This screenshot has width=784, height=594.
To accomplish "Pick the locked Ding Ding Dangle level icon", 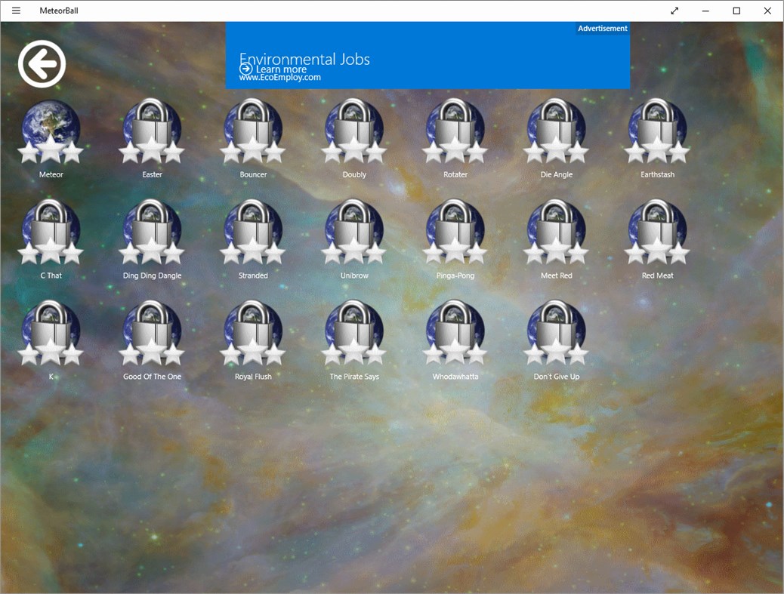I will pos(152,232).
